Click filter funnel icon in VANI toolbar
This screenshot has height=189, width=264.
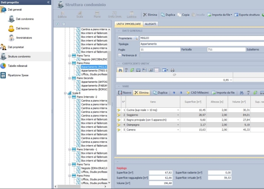coord(248,93)
